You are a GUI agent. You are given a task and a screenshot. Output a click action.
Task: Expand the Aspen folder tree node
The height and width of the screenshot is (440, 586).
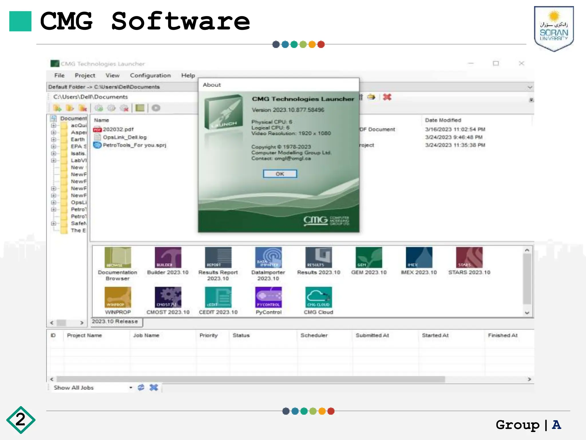point(54,132)
